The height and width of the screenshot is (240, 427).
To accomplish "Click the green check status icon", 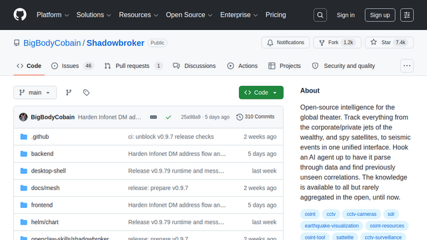I will [x=168, y=117].
